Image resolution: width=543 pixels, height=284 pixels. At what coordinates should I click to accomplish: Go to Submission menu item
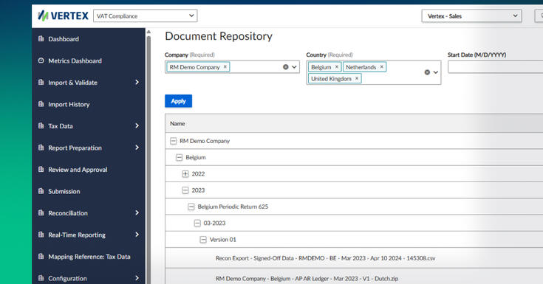[64, 191]
